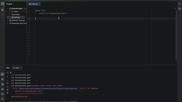Open the Project tool window folder icon
This screenshot has height=102, width=182.
(x=3, y=4)
